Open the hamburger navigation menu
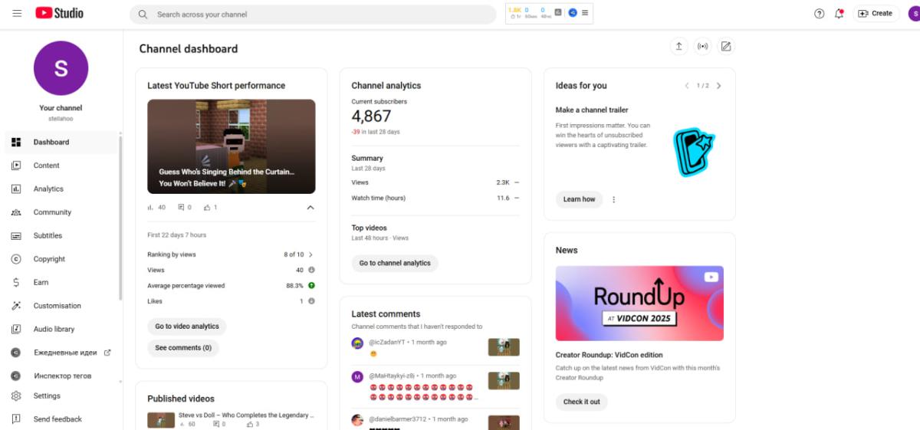Viewport: 920px width, 430px height. pyautogui.click(x=17, y=14)
